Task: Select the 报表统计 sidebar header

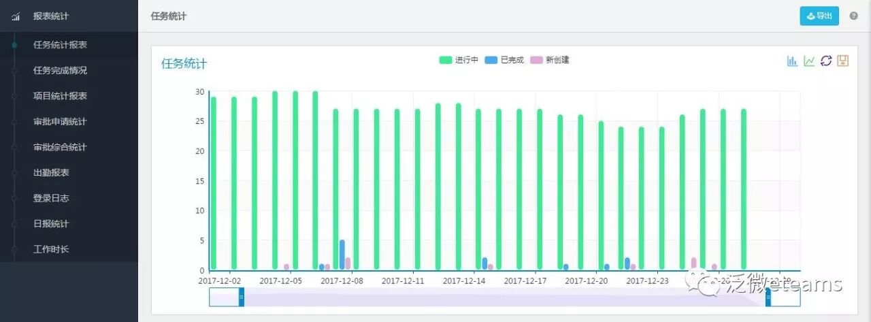Action: click(69, 16)
